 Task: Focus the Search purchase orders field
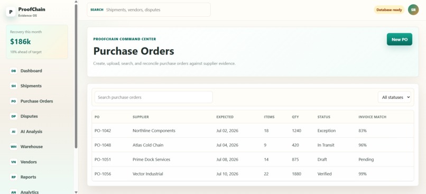point(153,97)
